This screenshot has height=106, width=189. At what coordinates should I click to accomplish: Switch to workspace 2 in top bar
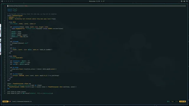(6, 1)
